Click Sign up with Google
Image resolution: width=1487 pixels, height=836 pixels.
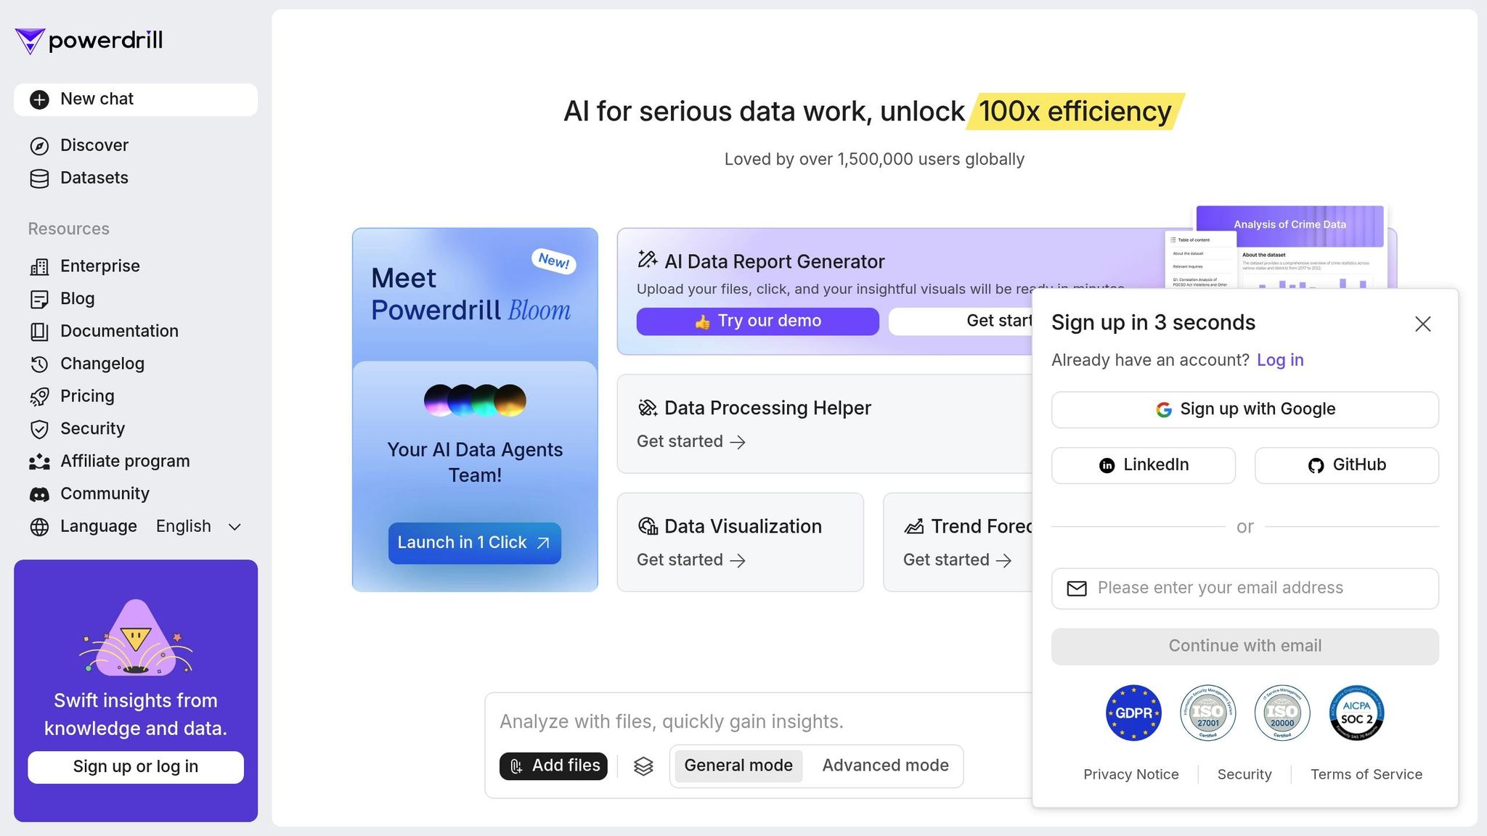pos(1244,409)
